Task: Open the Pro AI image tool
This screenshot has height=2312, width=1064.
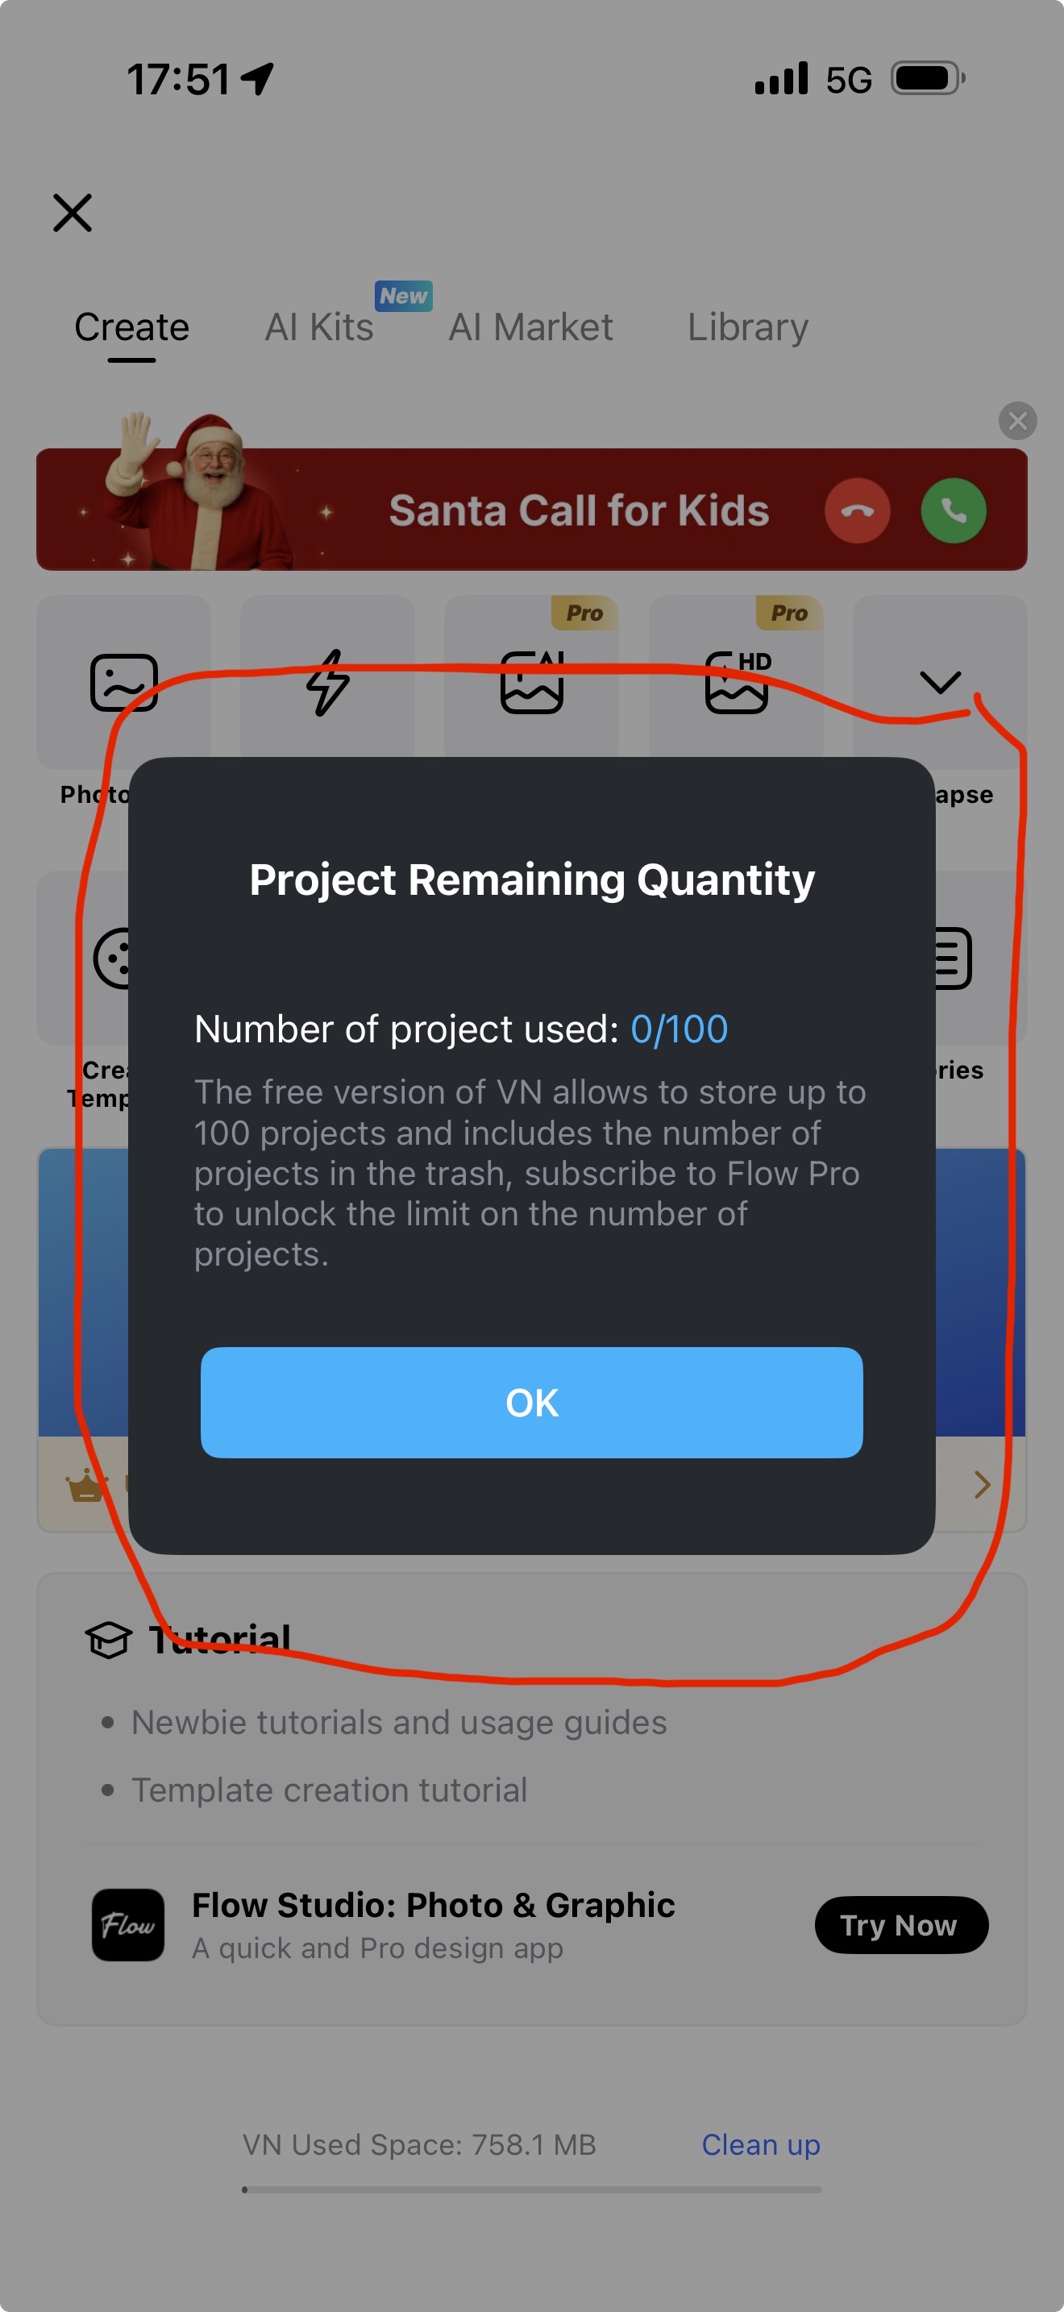Action: [x=531, y=682]
